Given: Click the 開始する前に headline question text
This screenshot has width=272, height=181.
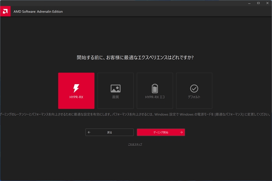Looking at the screenshot, I should 135,57.
